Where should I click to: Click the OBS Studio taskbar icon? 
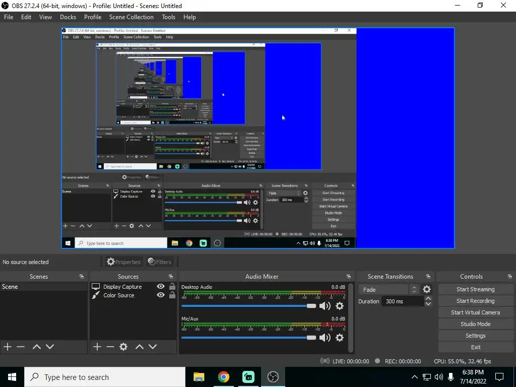[273, 377]
